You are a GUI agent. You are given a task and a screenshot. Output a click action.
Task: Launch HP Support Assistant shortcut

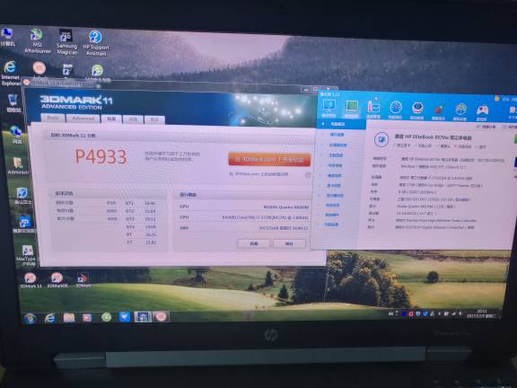[x=96, y=42]
